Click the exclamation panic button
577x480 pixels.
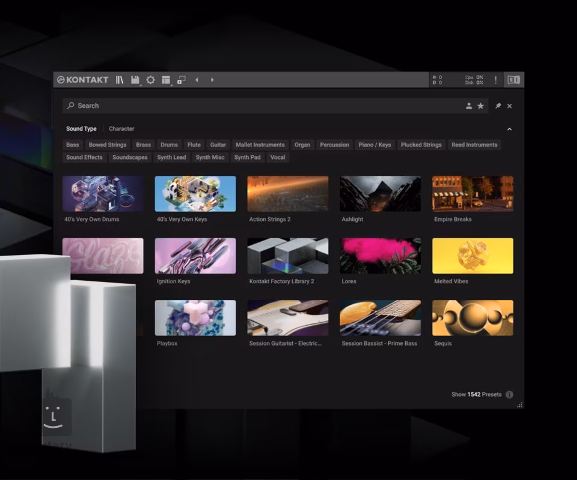pos(495,80)
